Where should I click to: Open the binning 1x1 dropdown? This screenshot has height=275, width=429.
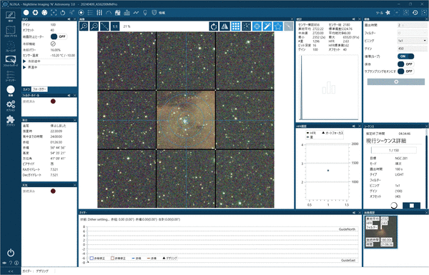412,41
